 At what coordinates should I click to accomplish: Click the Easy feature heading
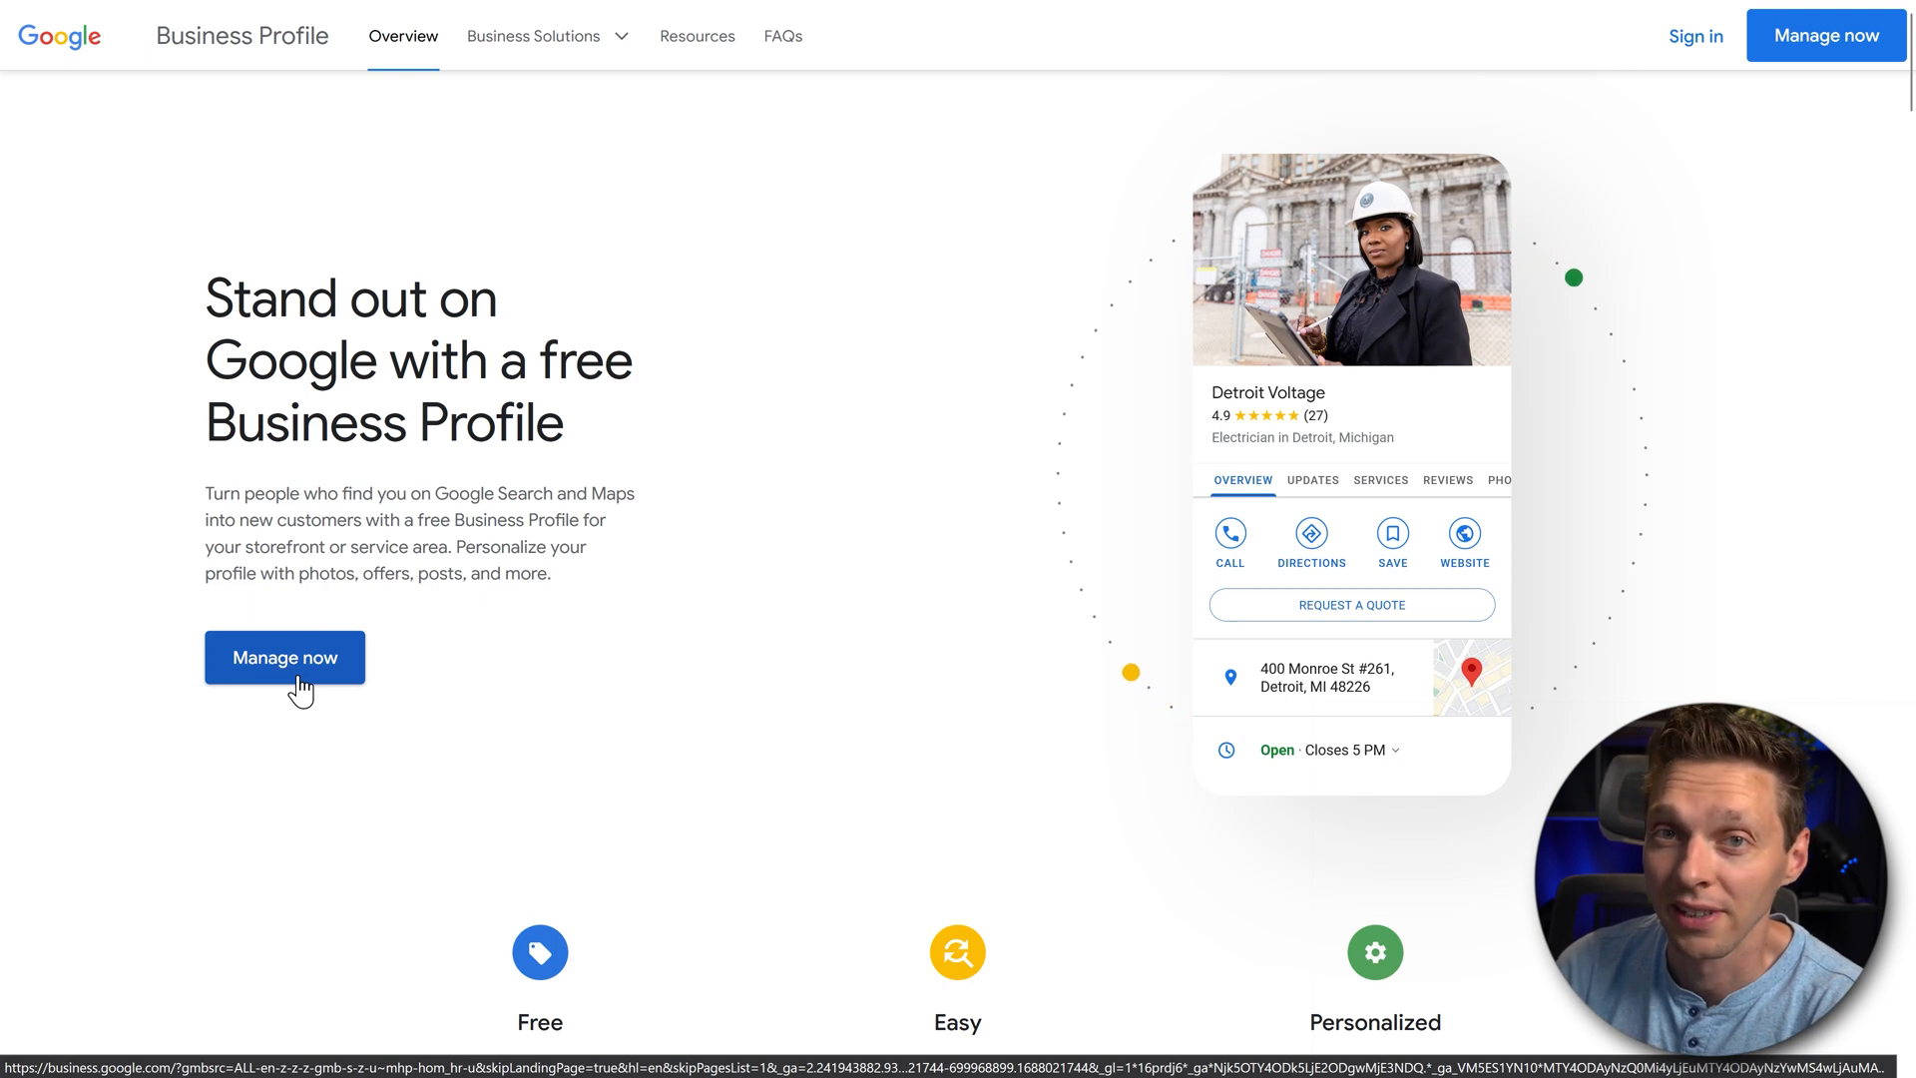(958, 1022)
